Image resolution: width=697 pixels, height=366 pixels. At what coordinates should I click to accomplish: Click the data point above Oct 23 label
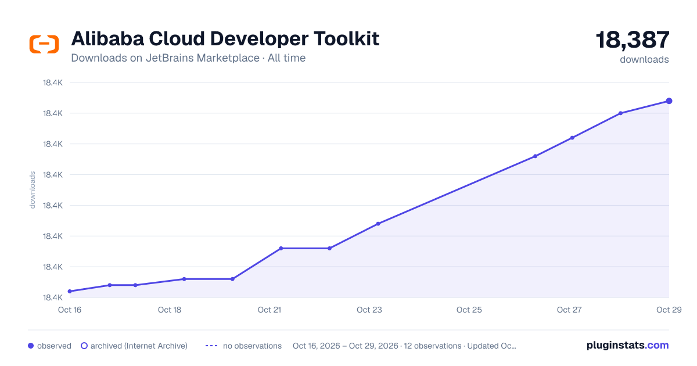click(x=378, y=224)
